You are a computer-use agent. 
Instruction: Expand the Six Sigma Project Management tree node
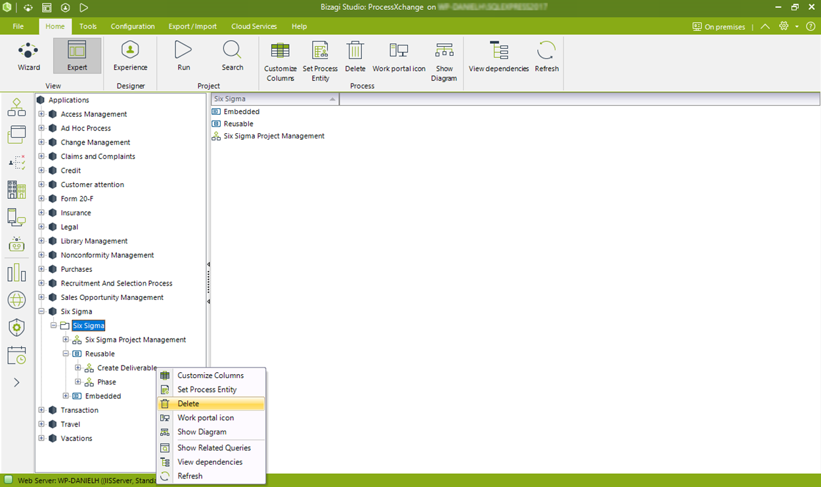pos(66,340)
